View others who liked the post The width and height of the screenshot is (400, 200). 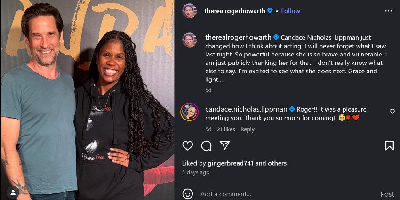(x=277, y=163)
